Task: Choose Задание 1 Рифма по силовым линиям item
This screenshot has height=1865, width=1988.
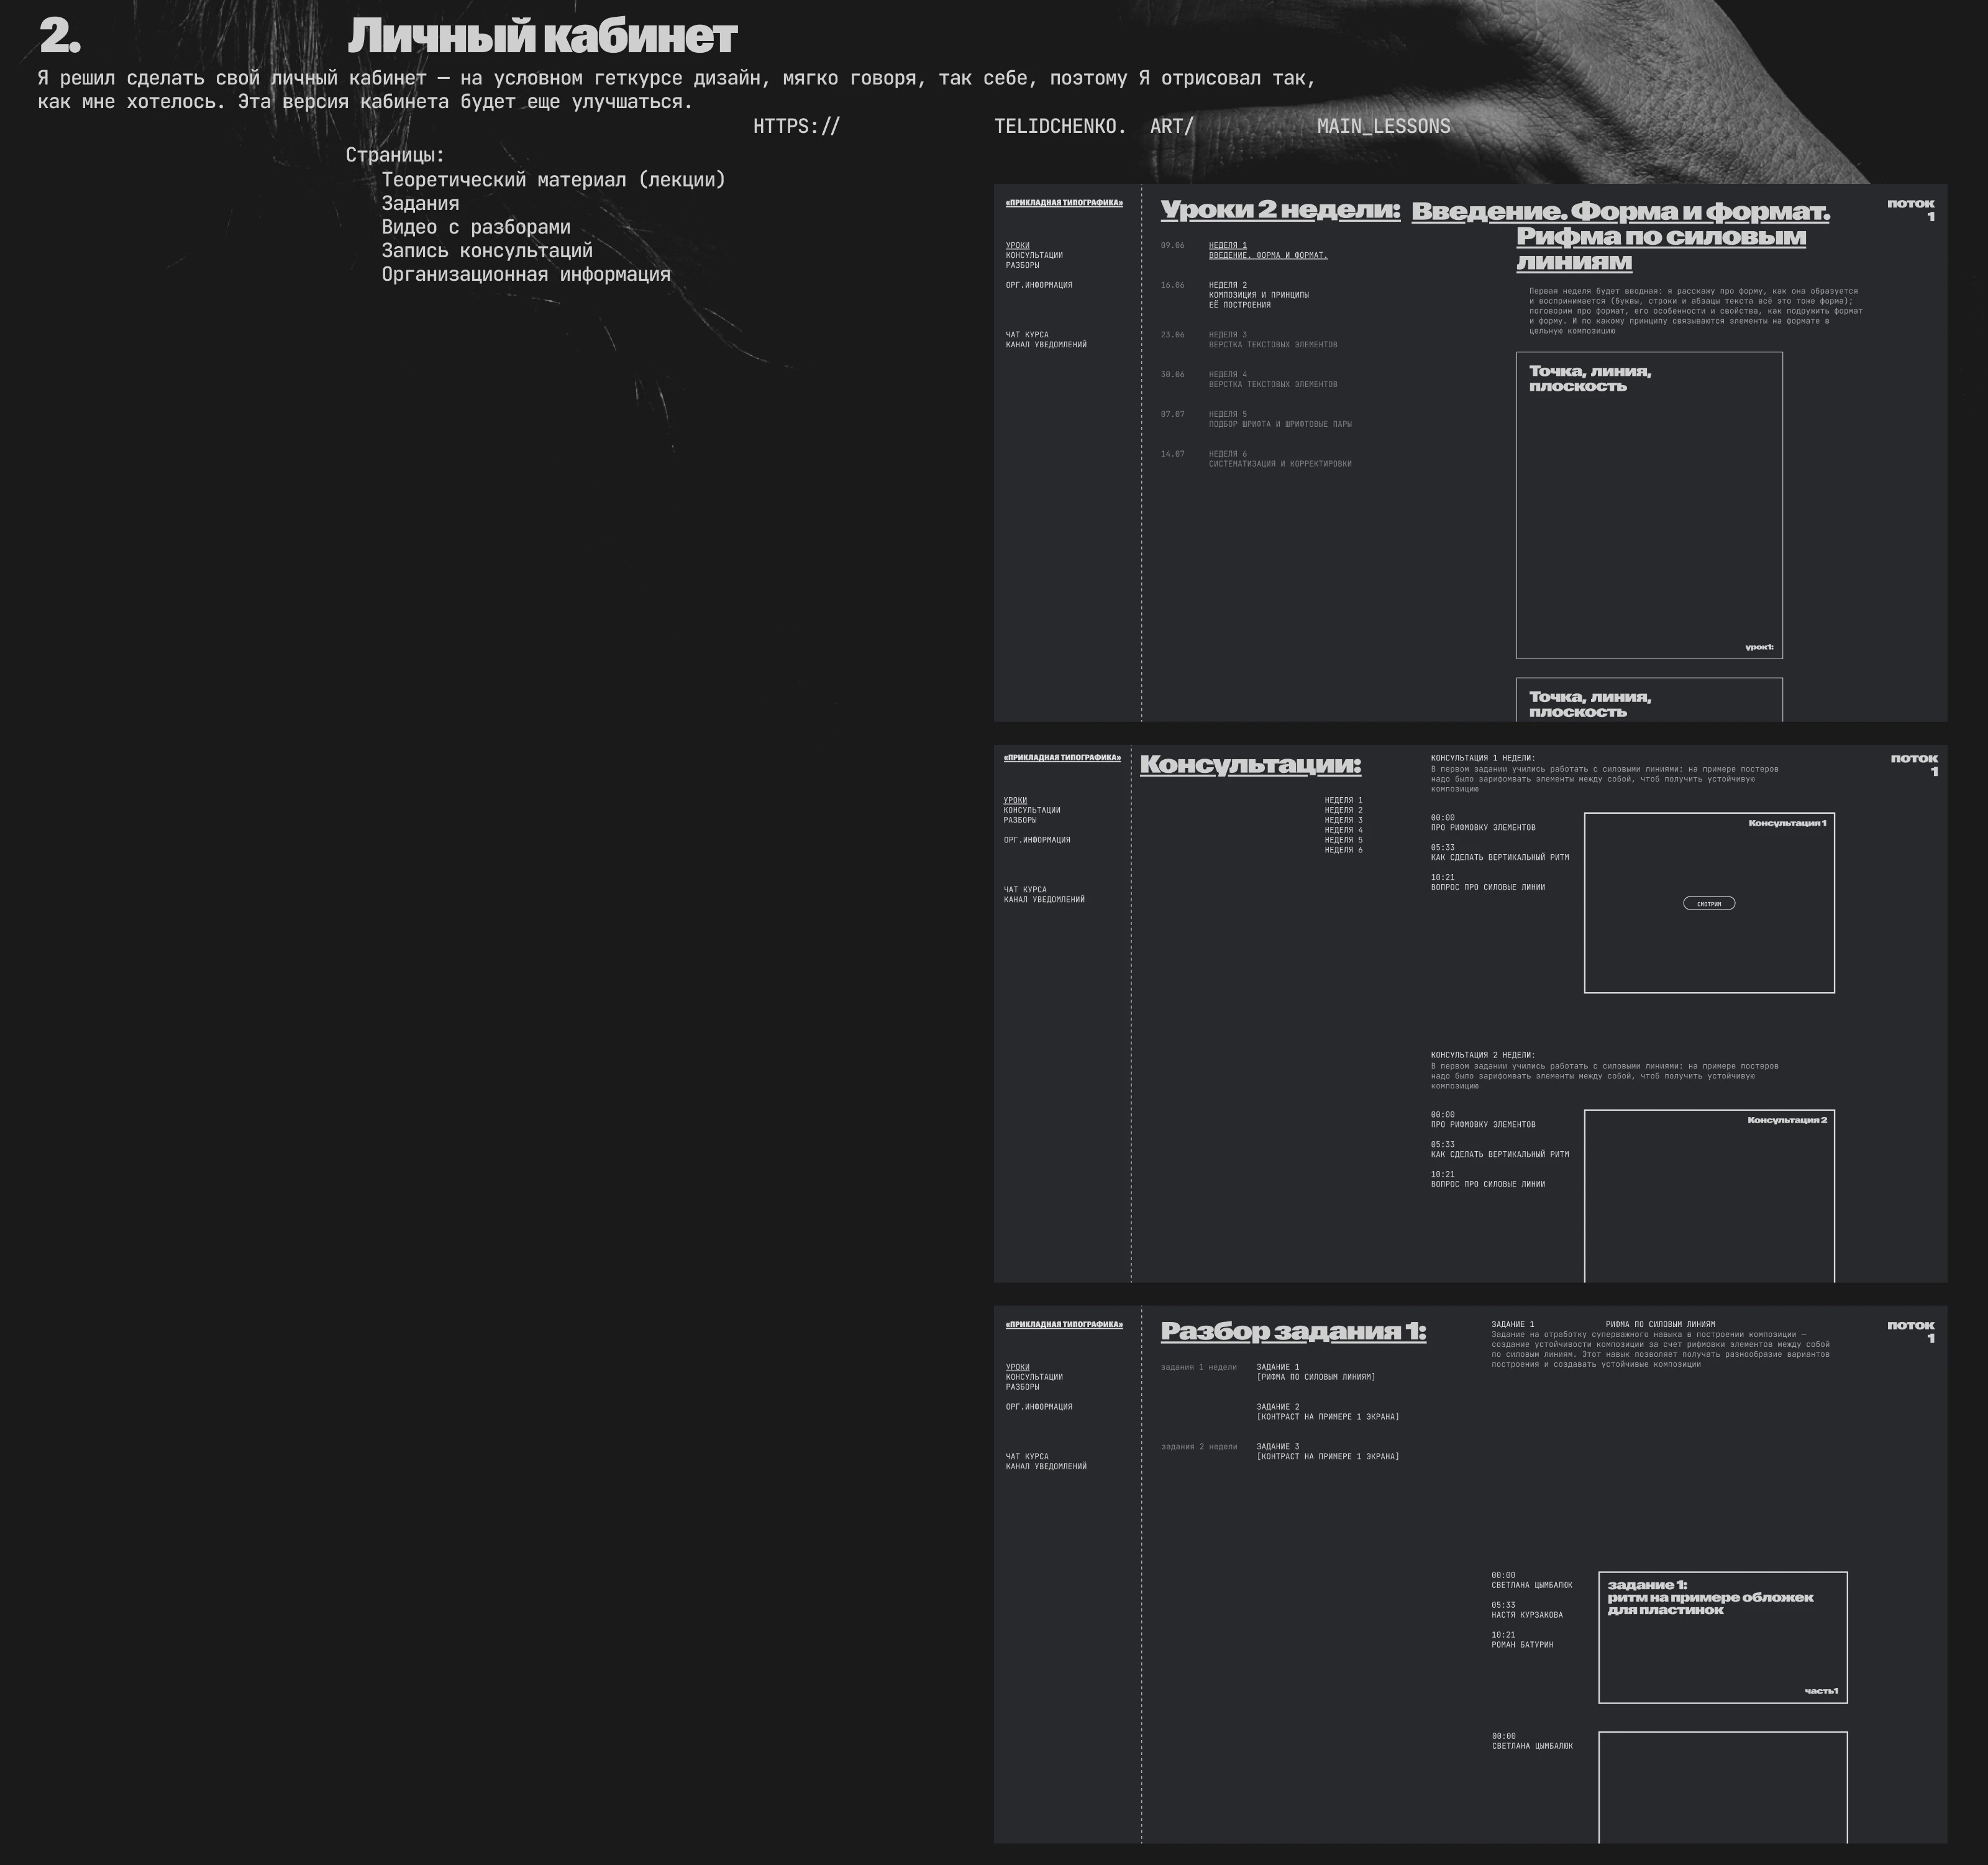Action: pyautogui.click(x=1315, y=1372)
